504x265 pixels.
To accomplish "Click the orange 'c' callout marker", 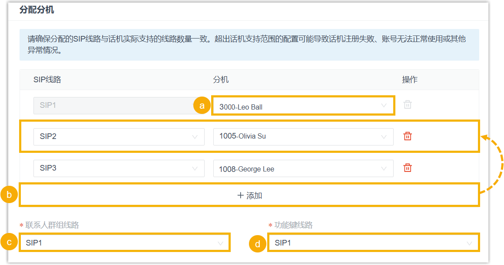I will click(x=9, y=242).
